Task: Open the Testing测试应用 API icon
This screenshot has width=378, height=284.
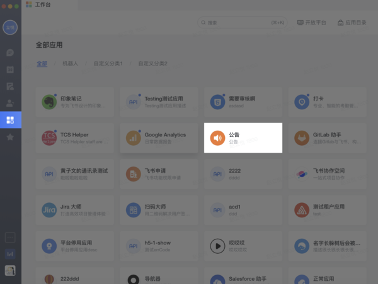Action: pos(134,102)
